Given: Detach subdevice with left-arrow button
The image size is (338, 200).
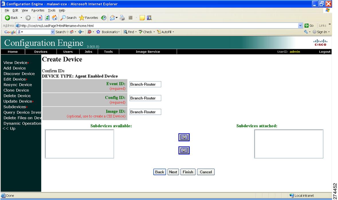Looking at the screenshot, I should pos(184,150).
